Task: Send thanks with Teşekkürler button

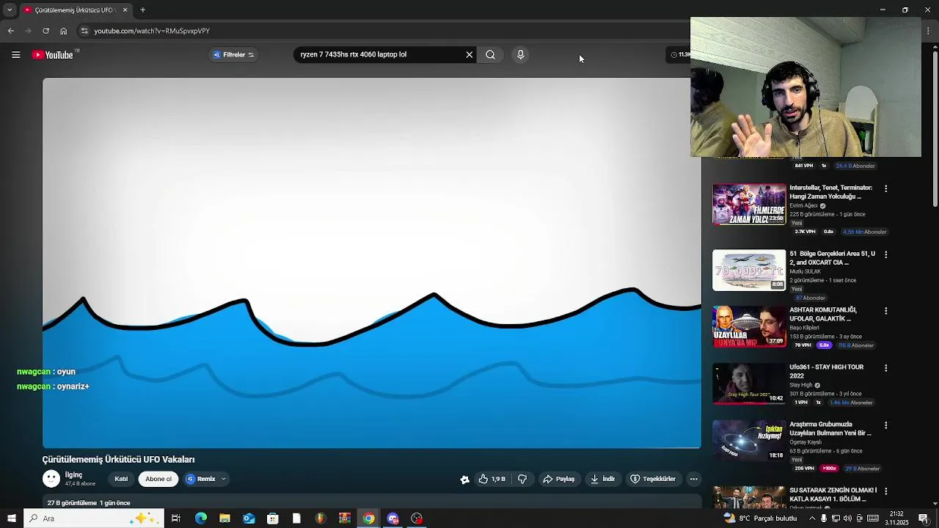Action: [653, 479]
